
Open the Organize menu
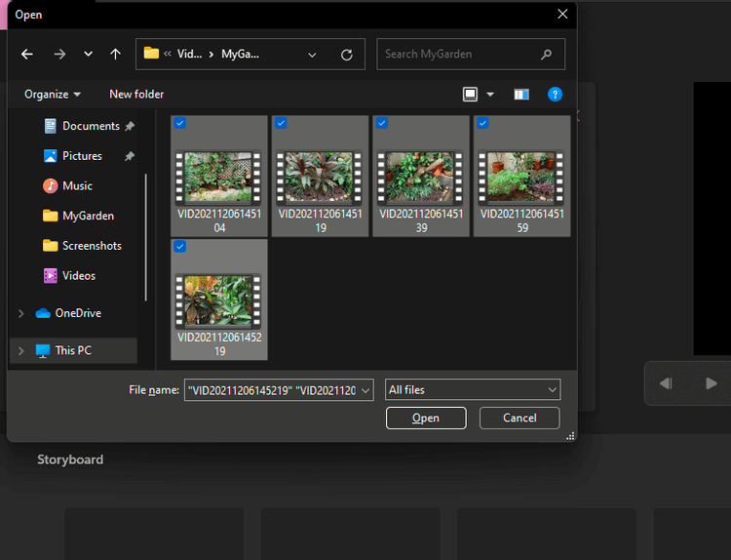[53, 95]
